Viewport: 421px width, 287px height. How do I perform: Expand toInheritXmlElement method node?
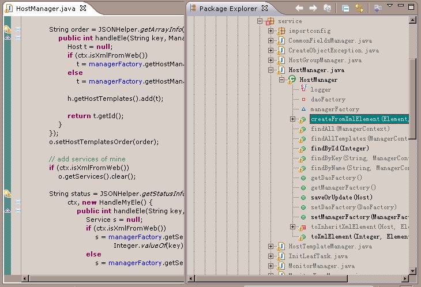pyautogui.click(x=292, y=227)
